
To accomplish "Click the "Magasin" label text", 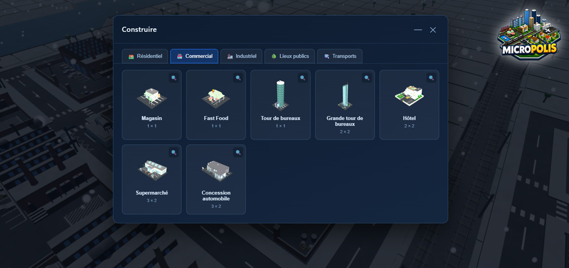I will click(x=152, y=118).
